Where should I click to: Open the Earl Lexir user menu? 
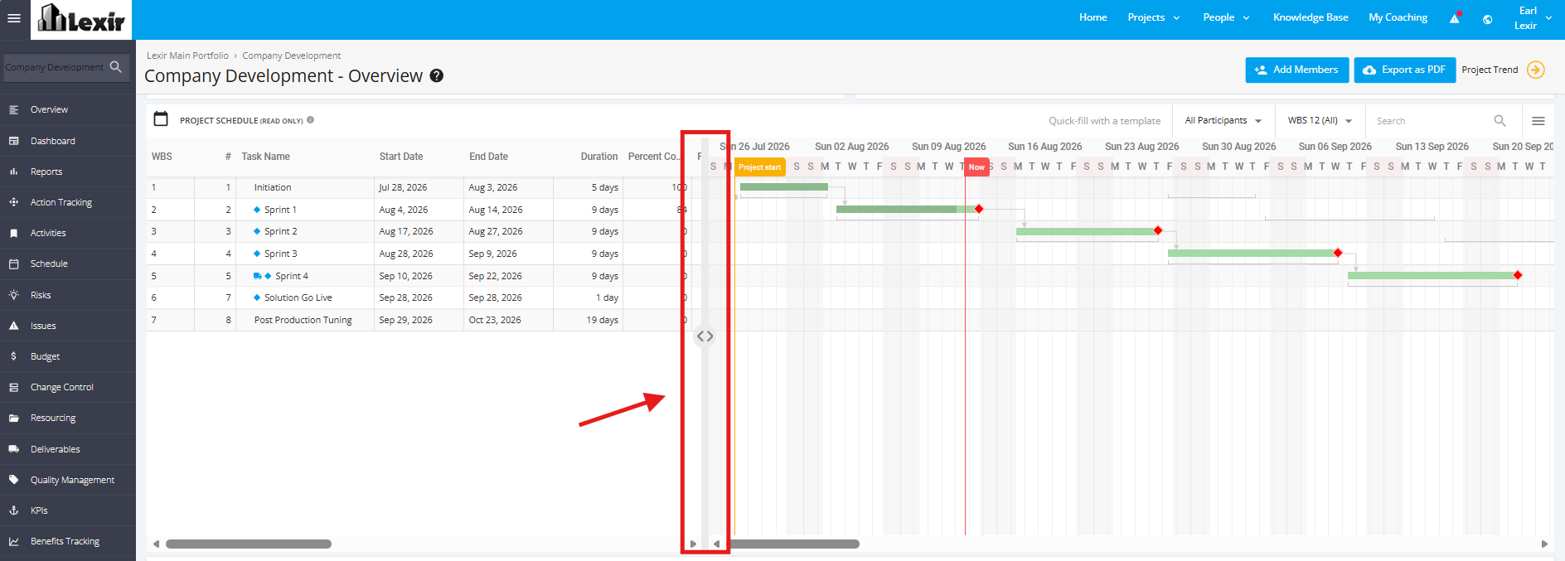pos(1533,18)
